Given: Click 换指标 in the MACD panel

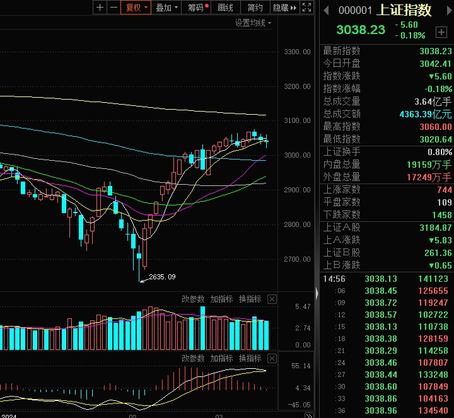Looking at the screenshot, I should [x=250, y=359].
